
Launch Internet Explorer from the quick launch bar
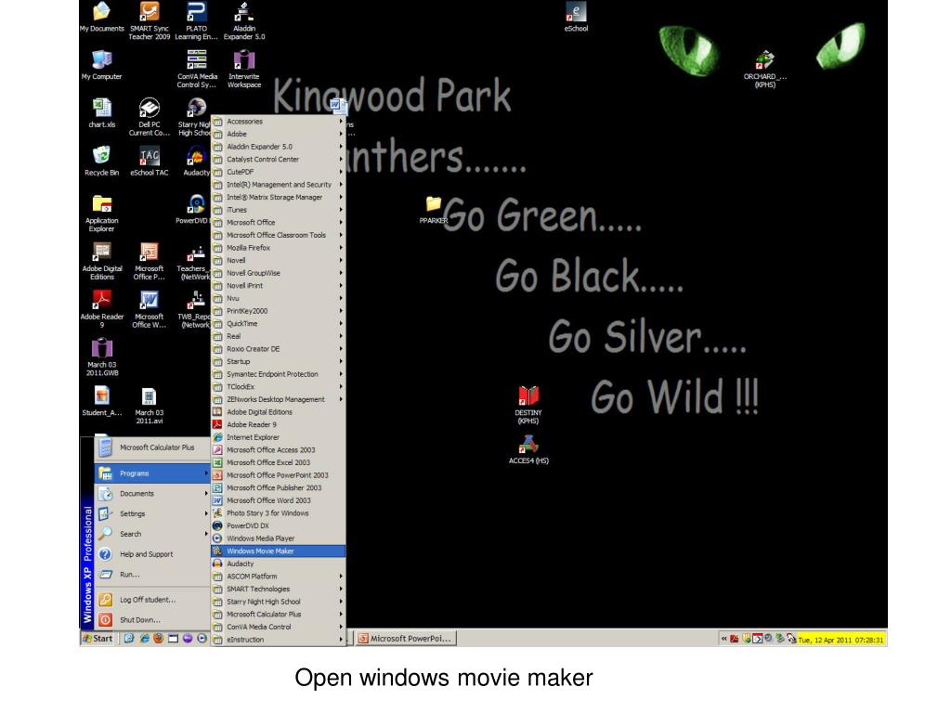(144, 639)
